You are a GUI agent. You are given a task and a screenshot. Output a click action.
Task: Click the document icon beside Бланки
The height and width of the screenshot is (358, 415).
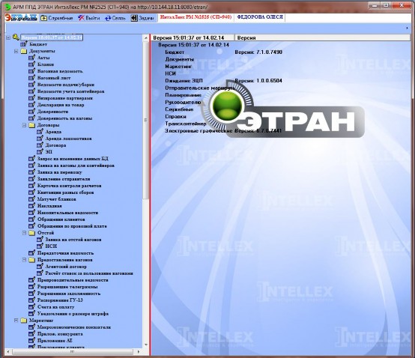(x=31, y=64)
